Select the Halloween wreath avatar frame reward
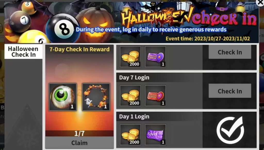 coord(96,97)
